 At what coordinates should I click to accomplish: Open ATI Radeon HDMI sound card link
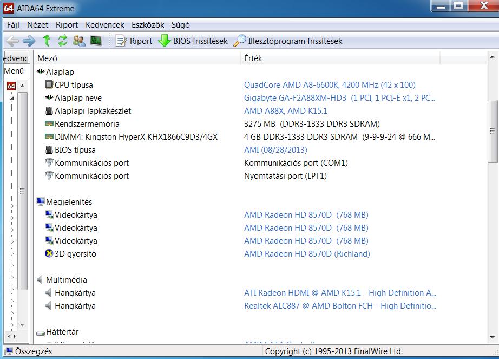point(340,292)
